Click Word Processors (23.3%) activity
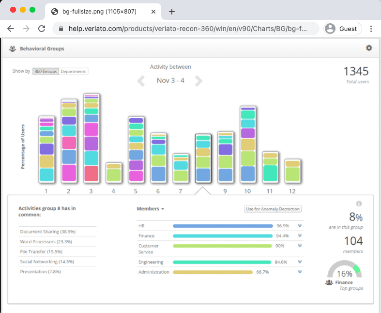Viewport: 381px width, 313px height. [46, 241]
